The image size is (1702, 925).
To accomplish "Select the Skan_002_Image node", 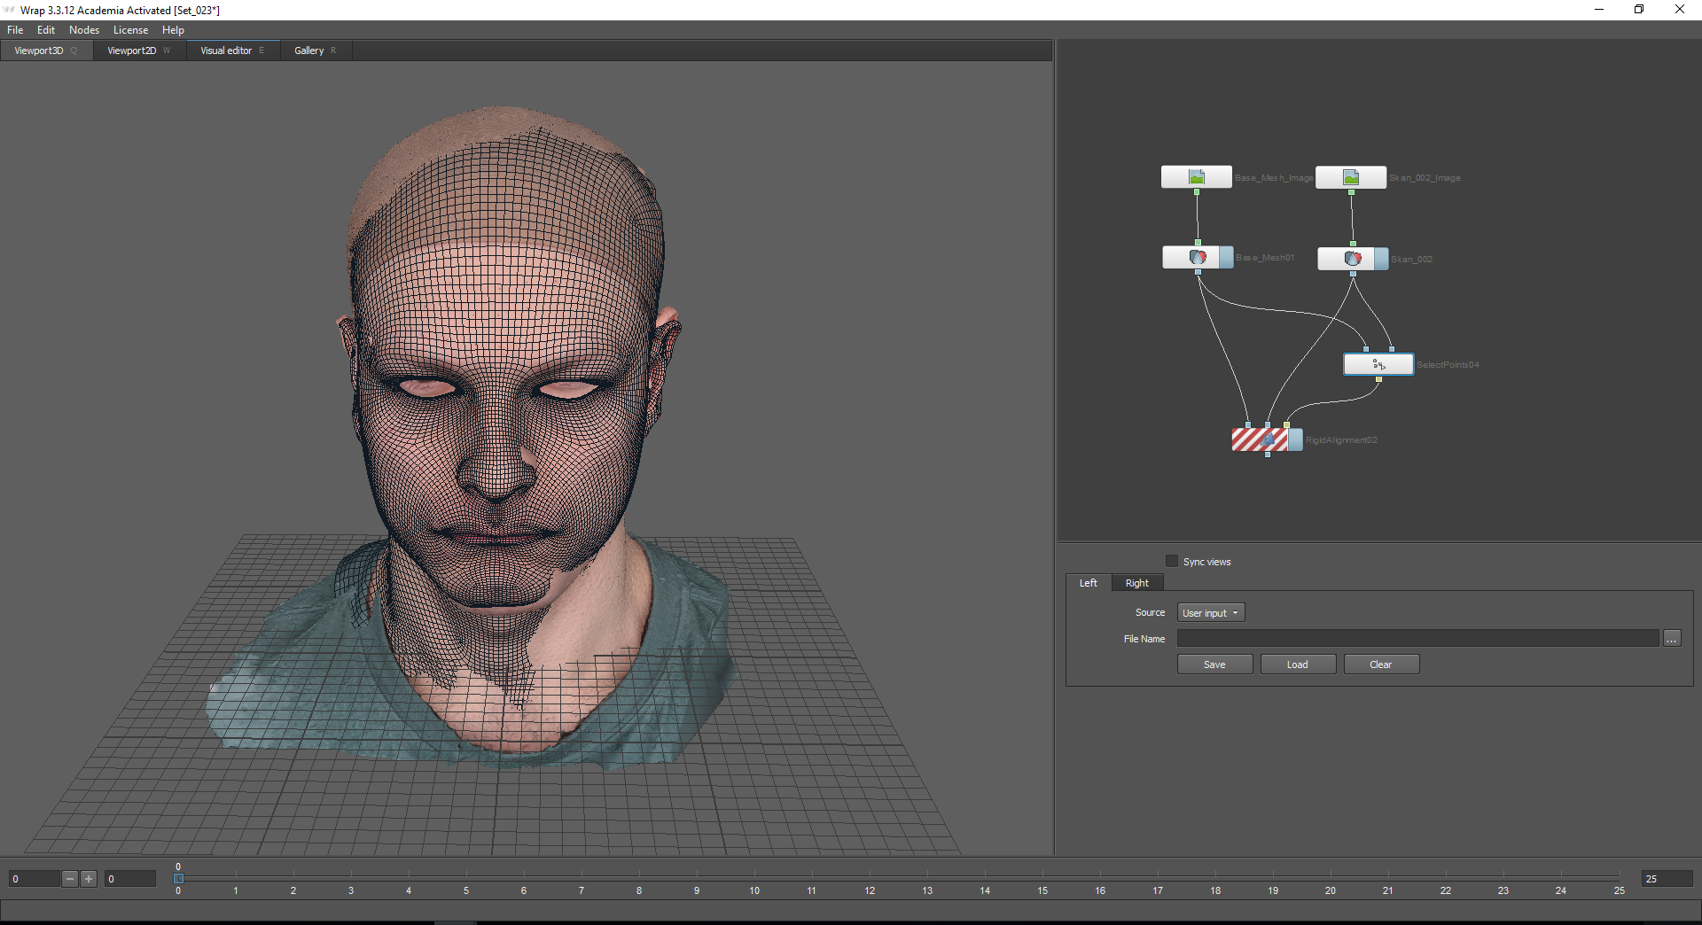I will click(x=1350, y=177).
